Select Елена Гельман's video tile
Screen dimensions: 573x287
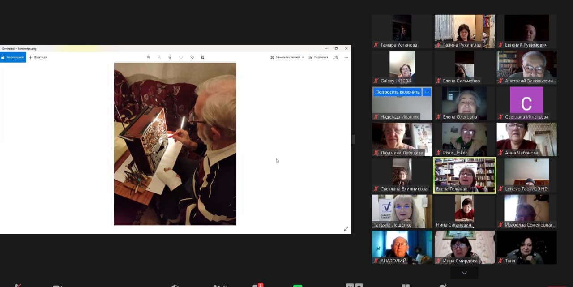[465, 175]
